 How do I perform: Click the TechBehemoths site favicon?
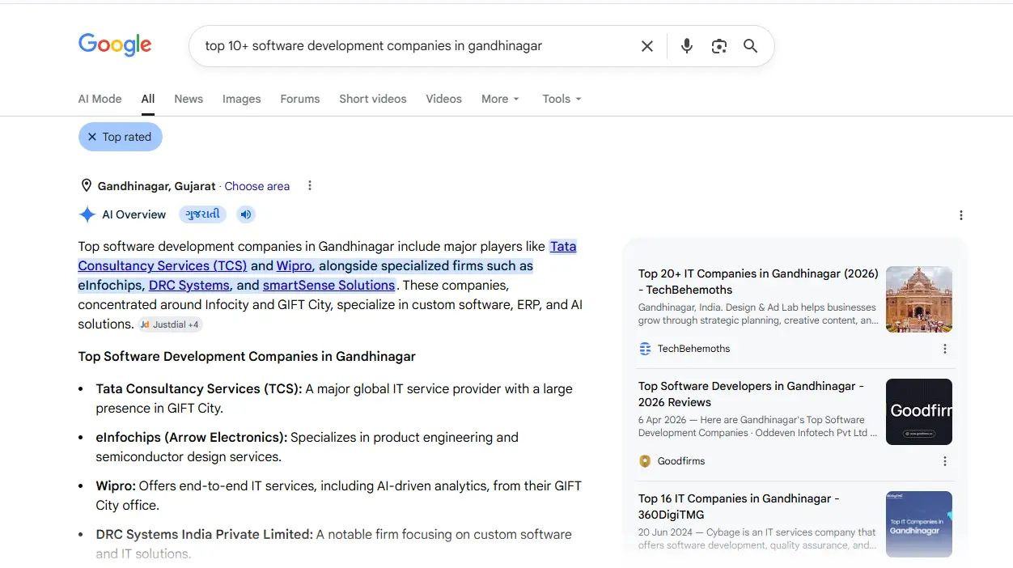[645, 349]
